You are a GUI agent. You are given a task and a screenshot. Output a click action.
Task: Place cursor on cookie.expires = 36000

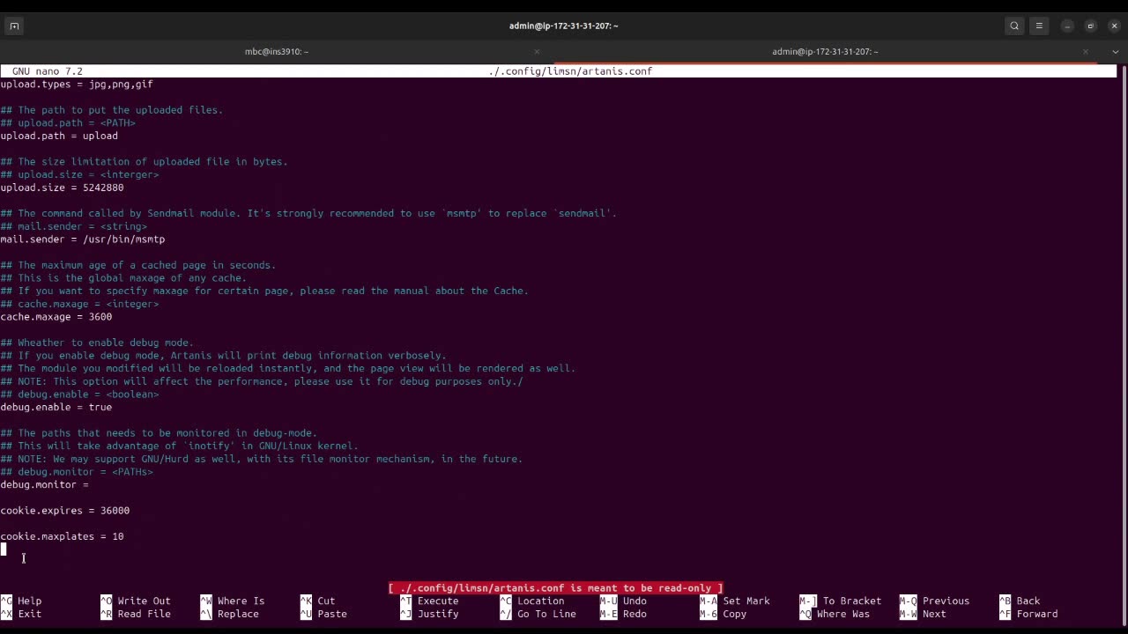(65, 511)
